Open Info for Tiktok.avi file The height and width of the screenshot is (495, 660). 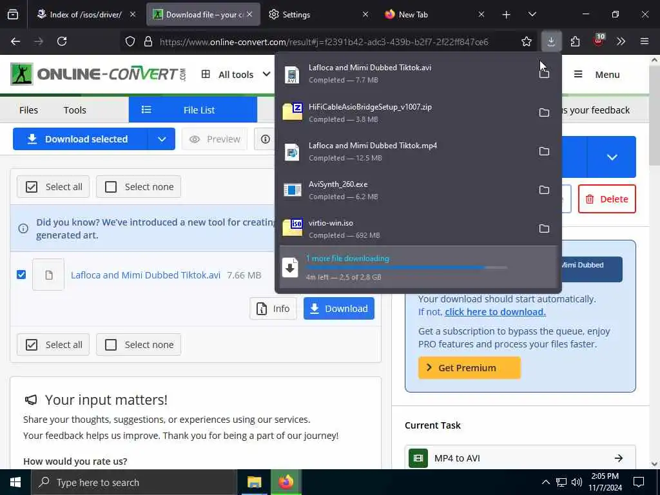[x=273, y=309]
